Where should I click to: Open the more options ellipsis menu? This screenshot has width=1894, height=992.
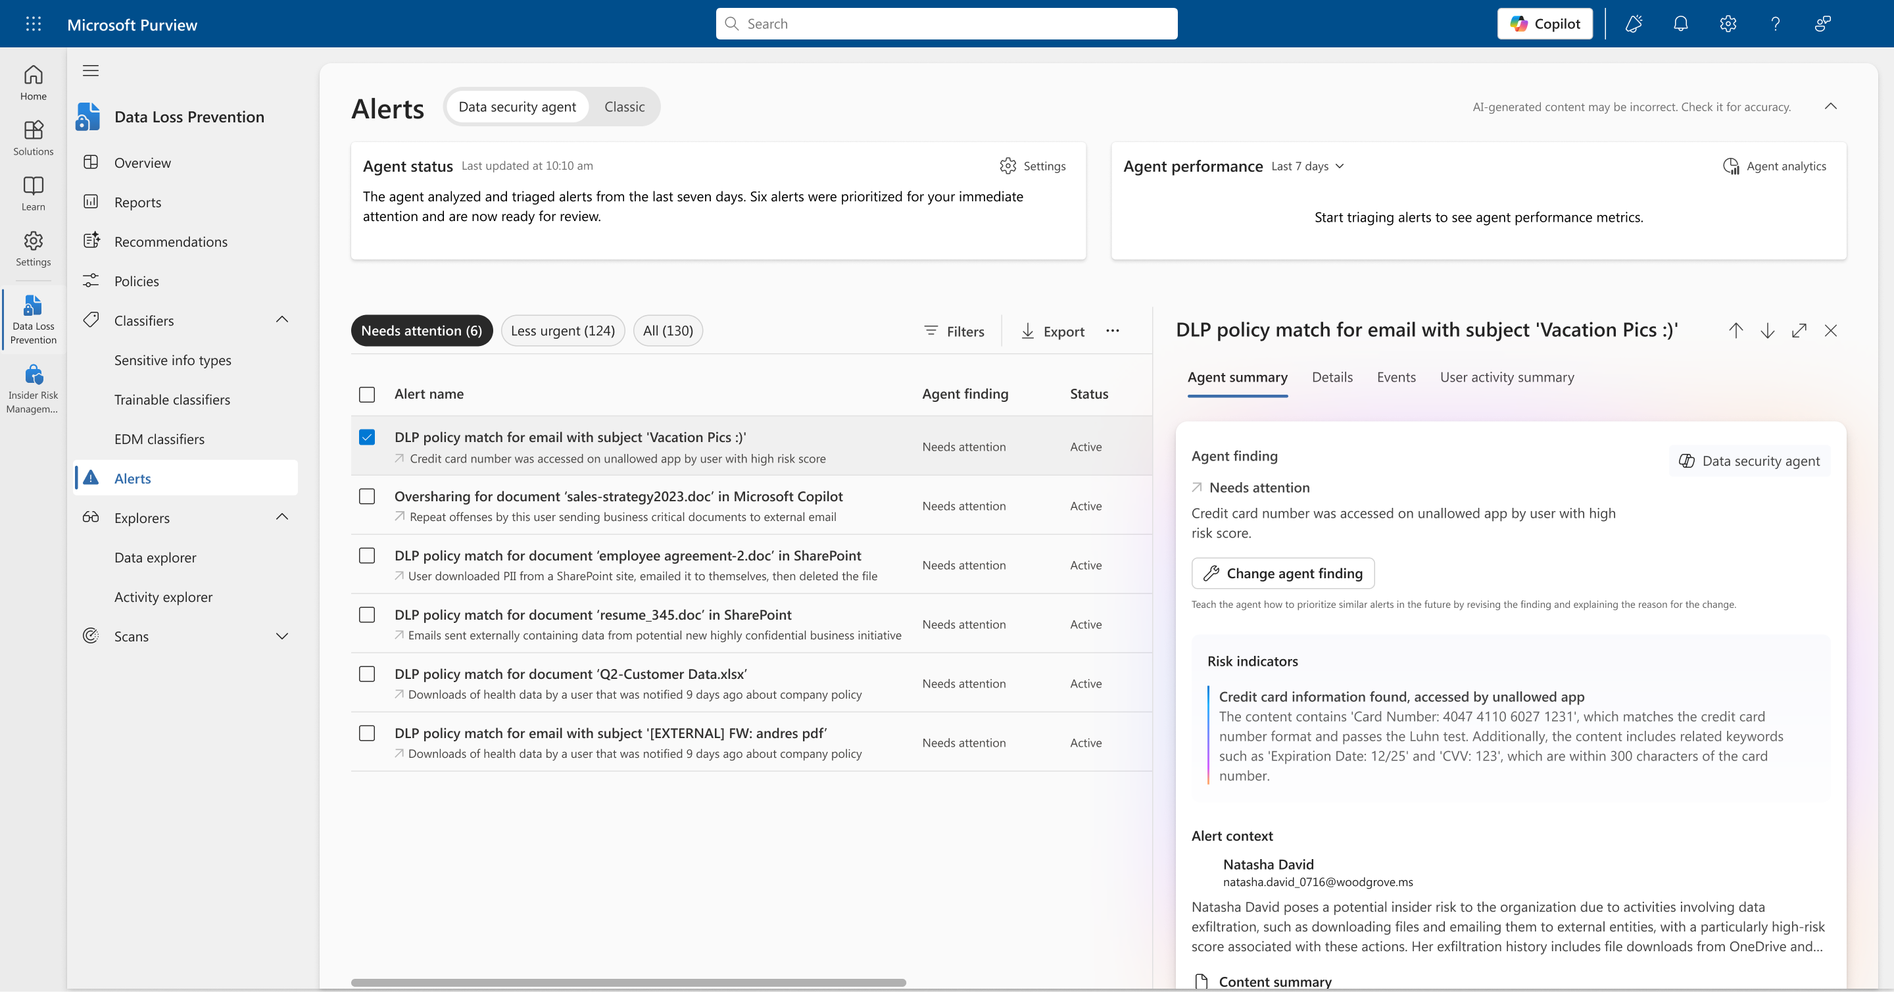[x=1113, y=331]
